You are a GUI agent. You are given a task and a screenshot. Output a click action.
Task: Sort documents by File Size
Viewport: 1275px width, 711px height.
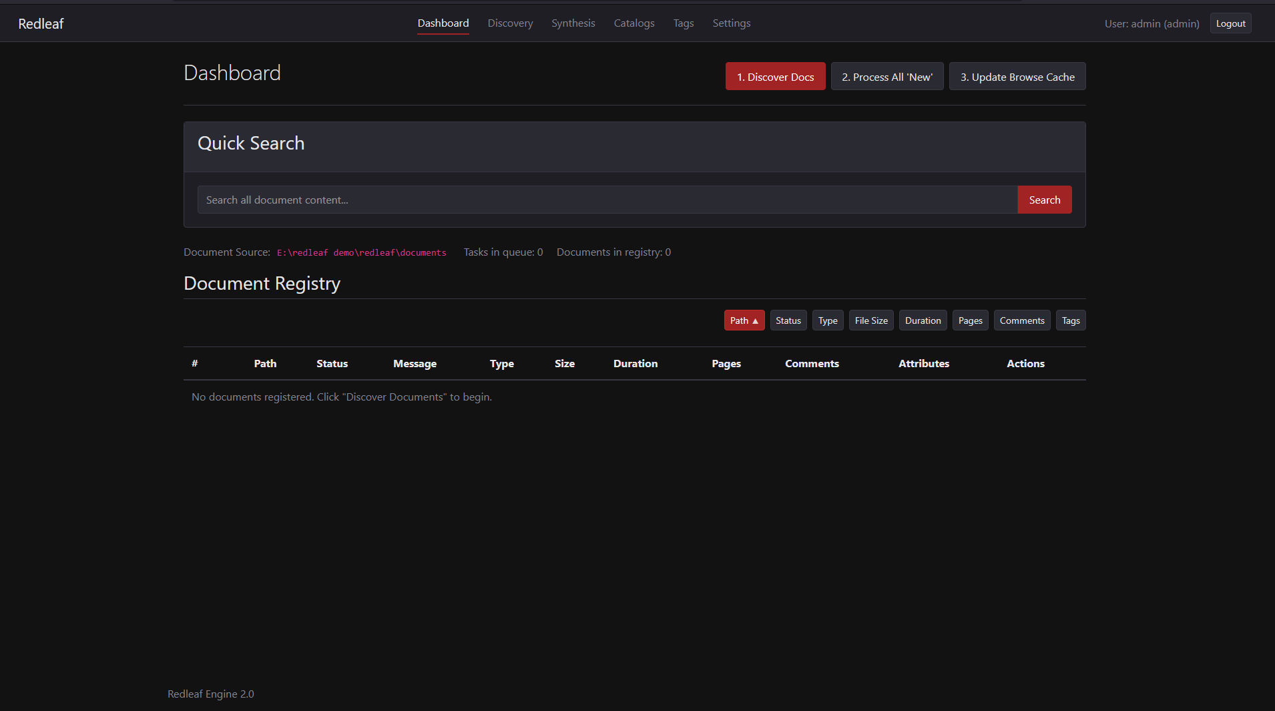(x=870, y=320)
